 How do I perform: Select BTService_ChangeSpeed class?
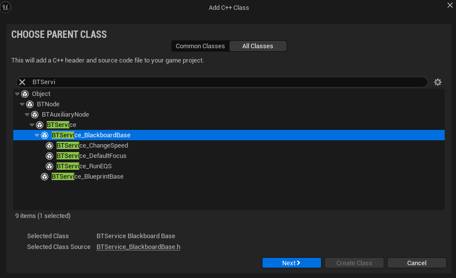(x=229, y=146)
